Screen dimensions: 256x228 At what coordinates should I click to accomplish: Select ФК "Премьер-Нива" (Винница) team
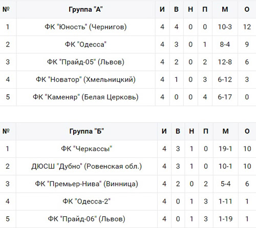click(87, 184)
